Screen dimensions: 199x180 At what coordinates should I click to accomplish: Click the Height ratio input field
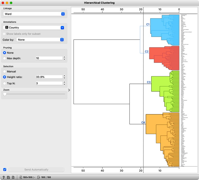click(49, 77)
